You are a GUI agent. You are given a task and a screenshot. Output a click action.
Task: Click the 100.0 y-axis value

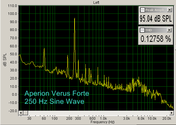[x=12, y=14]
